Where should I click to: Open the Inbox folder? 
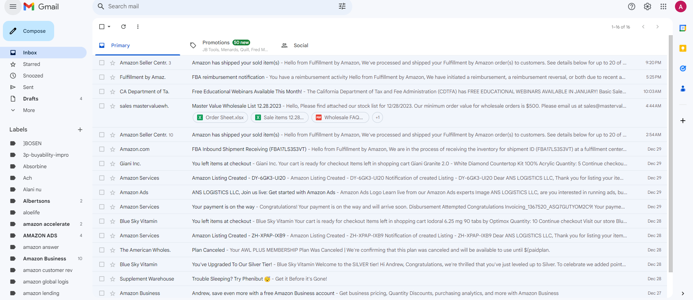(x=43, y=53)
